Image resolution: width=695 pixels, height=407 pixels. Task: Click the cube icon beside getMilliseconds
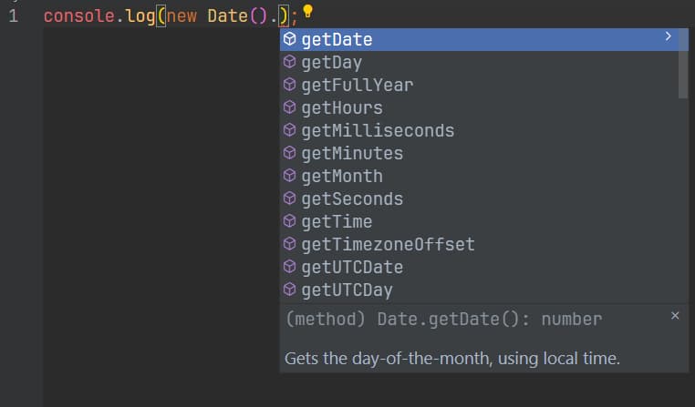pyautogui.click(x=289, y=130)
